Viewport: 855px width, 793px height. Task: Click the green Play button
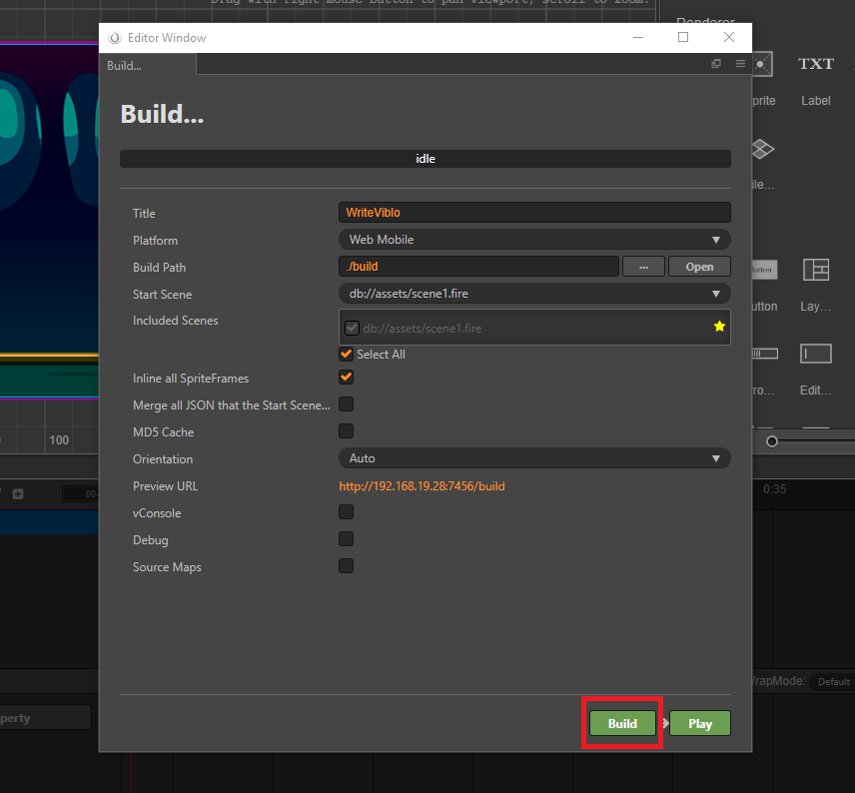pyautogui.click(x=699, y=723)
